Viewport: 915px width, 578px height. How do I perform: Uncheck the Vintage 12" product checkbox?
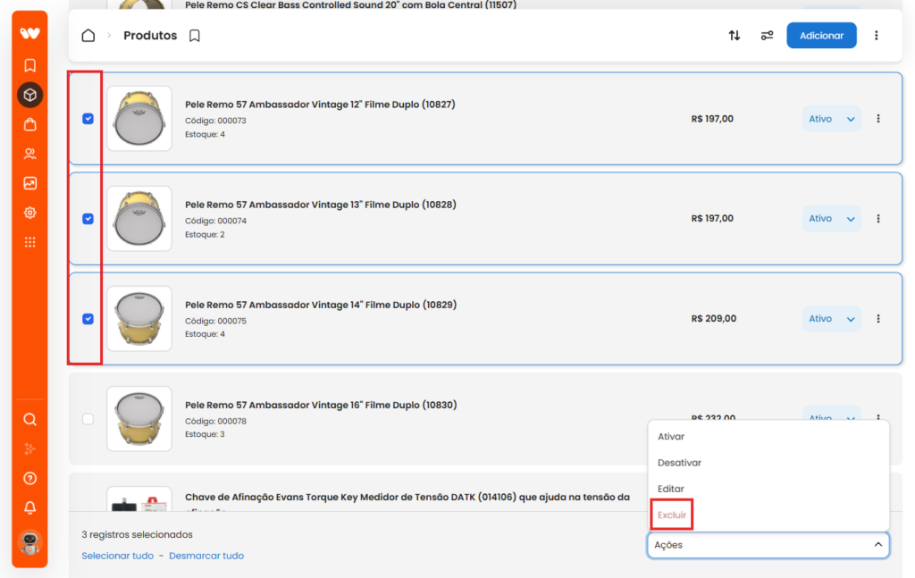tap(88, 119)
